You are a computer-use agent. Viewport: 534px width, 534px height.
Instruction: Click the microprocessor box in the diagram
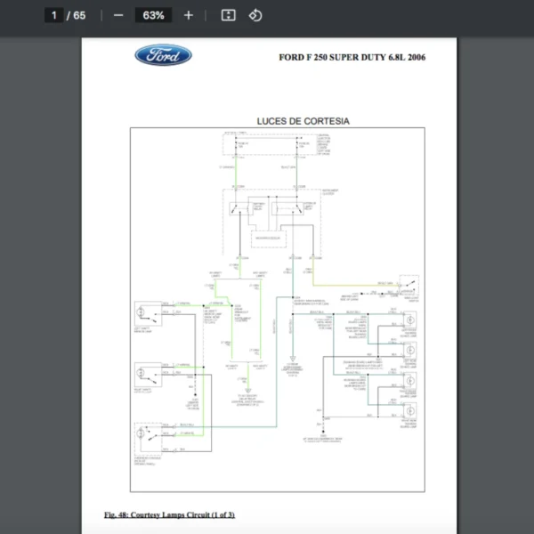pyautogui.click(x=266, y=238)
